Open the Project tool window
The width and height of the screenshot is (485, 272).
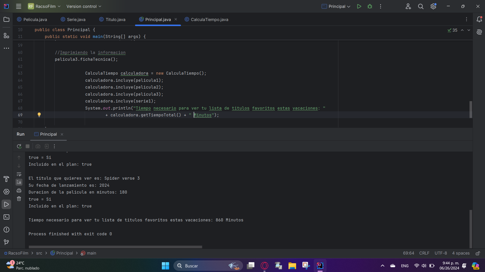pyautogui.click(x=7, y=19)
